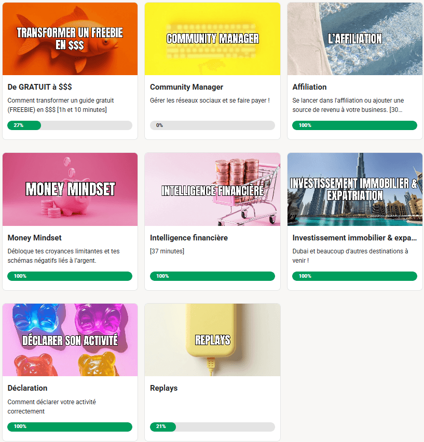
Task: Click the Affiliation course title
Action: pyautogui.click(x=309, y=87)
